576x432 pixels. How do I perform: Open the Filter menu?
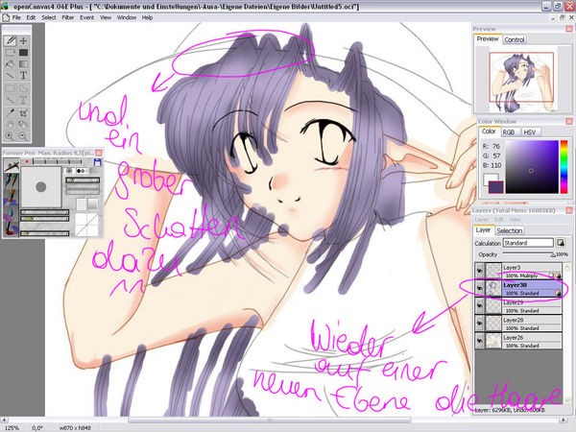pos(66,17)
